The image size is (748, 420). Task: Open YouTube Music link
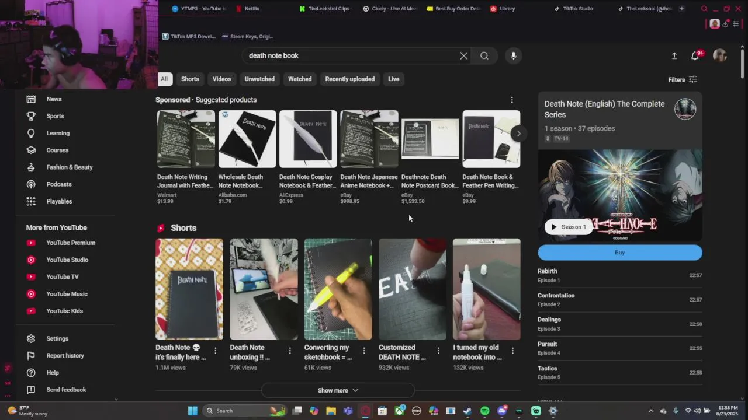coord(65,294)
